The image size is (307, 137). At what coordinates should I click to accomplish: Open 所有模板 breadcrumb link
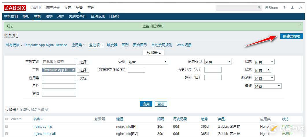pos(12,45)
